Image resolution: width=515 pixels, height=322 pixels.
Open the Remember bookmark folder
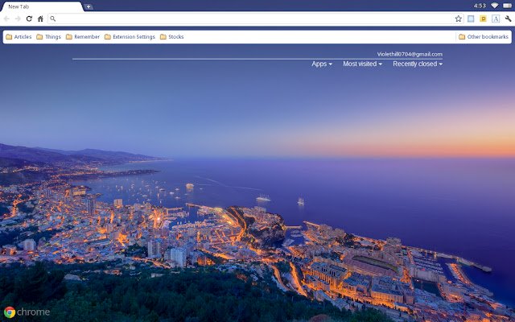pyautogui.click(x=83, y=37)
